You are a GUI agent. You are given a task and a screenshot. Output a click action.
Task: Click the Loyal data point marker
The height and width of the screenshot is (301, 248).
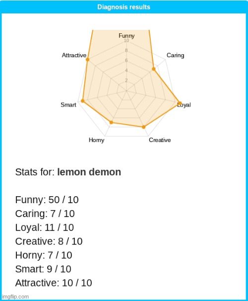(180, 103)
